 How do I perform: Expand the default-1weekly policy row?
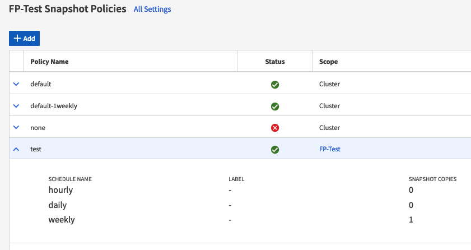point(16,106)
